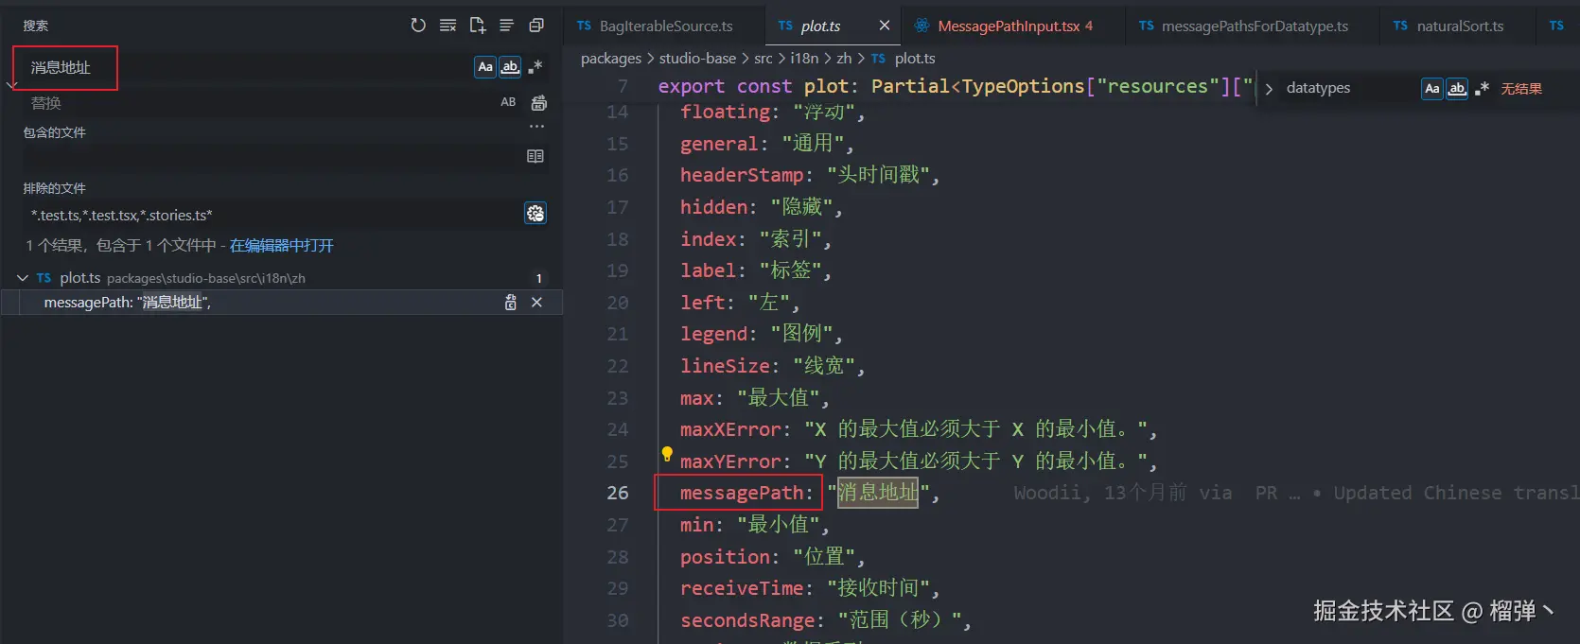
Task: Click the files to exclude input
Action: tap(272, 215)
